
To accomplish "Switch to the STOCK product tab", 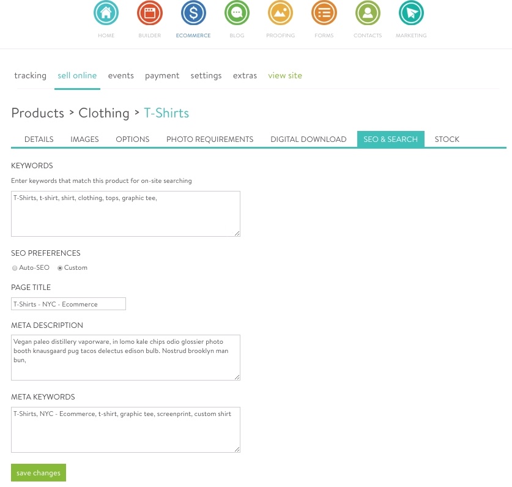I will tap(447, 139).
